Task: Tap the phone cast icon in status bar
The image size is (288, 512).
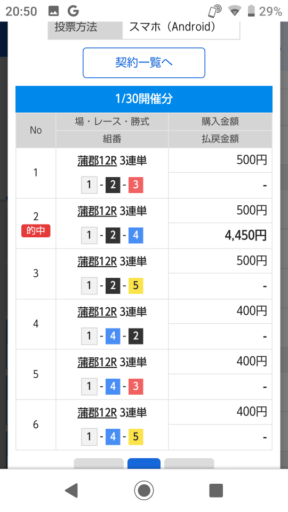Action: coord(215,11)
